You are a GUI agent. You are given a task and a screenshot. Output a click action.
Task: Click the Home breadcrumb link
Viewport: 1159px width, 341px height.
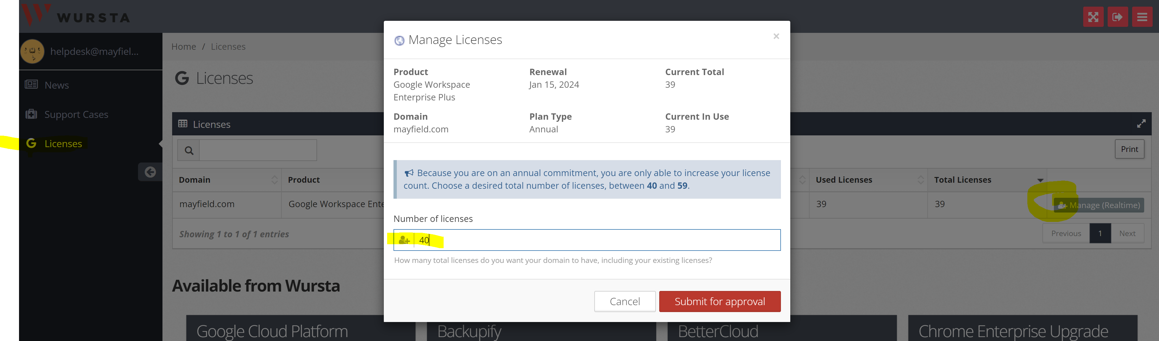tap(184, 47)
